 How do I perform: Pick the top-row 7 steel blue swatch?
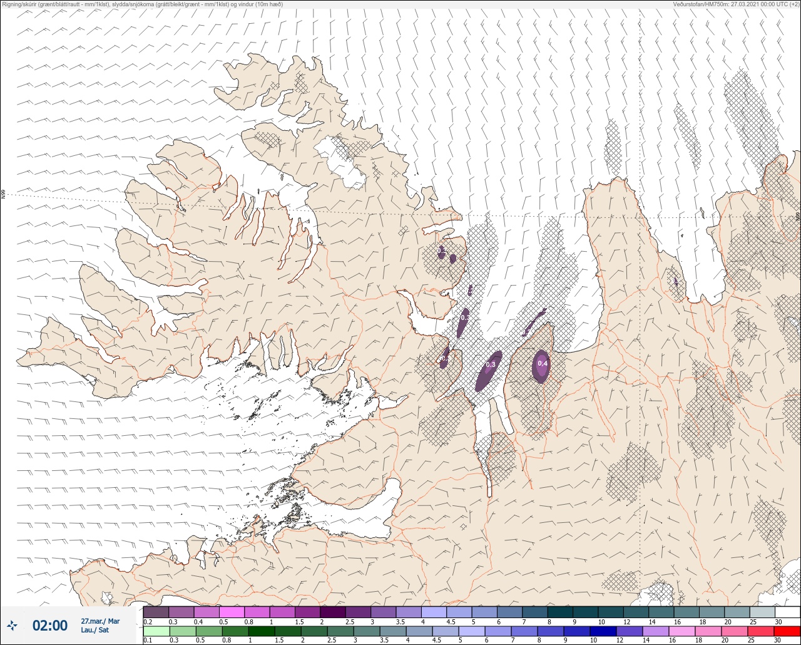tap(535, 612)
